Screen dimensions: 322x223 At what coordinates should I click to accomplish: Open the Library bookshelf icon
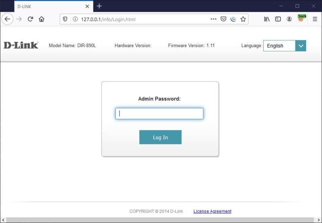click(x=267, y=19)
